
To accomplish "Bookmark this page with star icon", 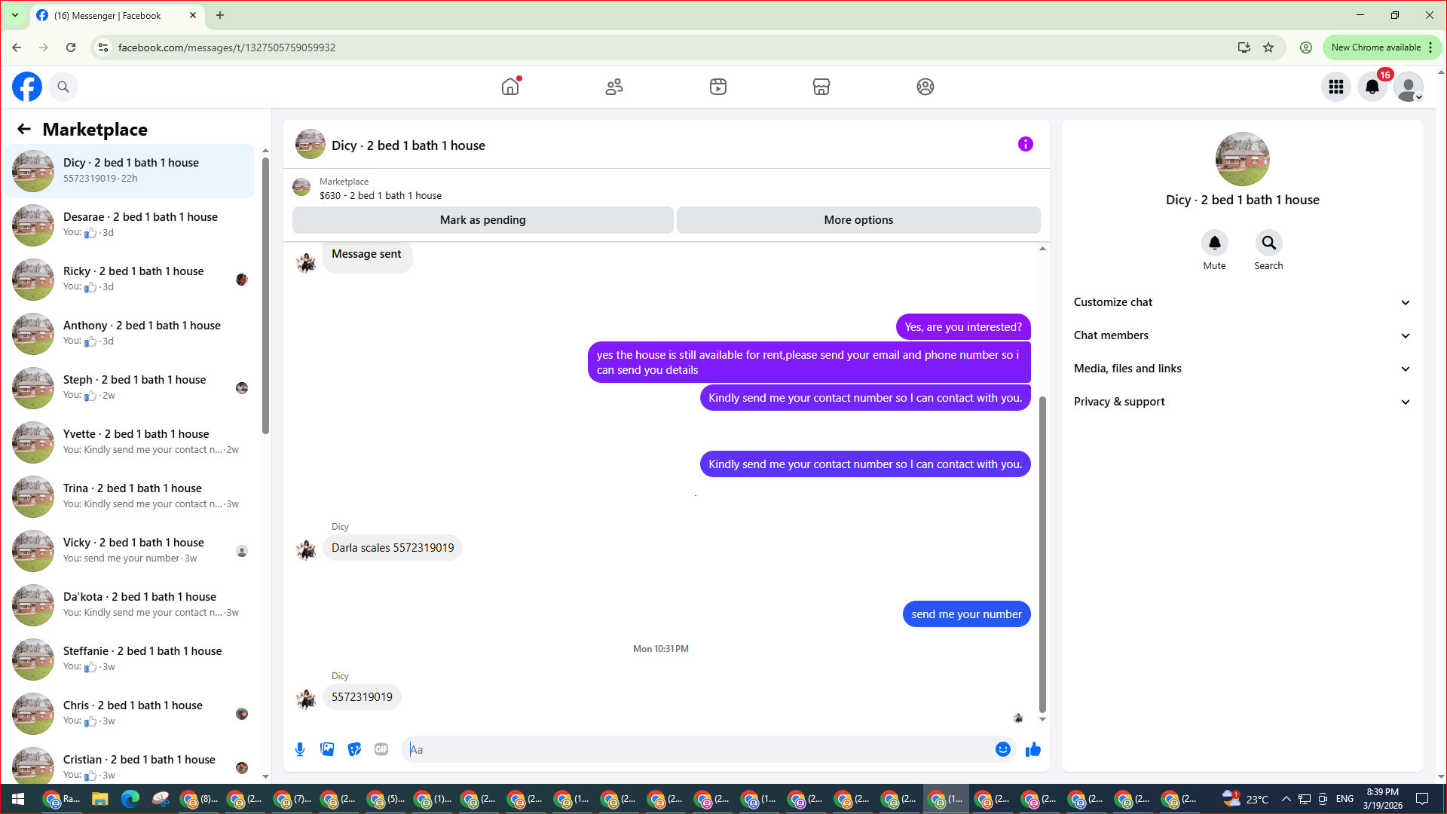I will pyautogui.click(x=1268, y=47).
